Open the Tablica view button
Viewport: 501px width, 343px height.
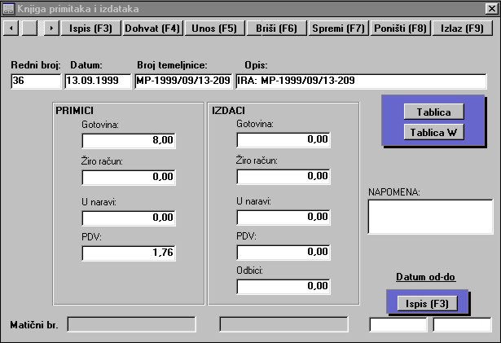(433, 112)
